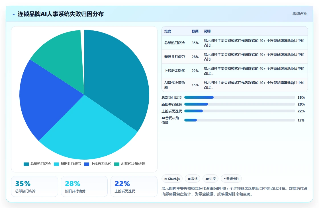Click the 上线后无迭代 22% progress bar

coord(240,111)
